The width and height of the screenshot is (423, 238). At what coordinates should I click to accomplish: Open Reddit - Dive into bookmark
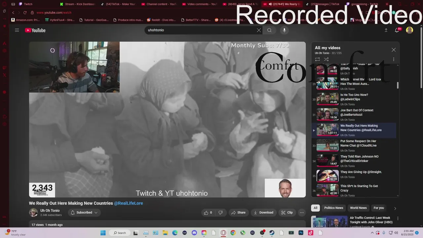coord(162,20)
